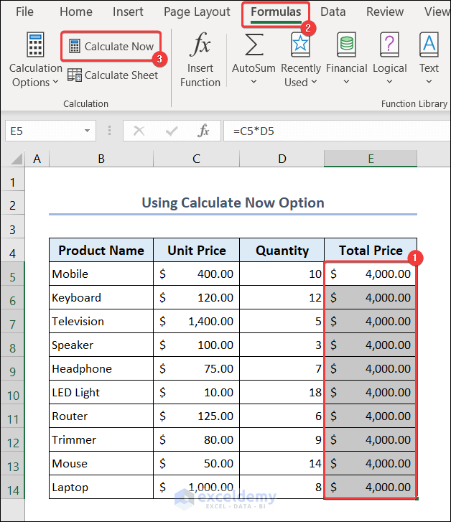The width and height of the screenshot is (451, 522).
Task: Switch to the Data tab
Action: pyautogui.click(x=333, y=11)
